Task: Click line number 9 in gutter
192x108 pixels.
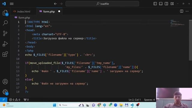Action: pos(19,55)
